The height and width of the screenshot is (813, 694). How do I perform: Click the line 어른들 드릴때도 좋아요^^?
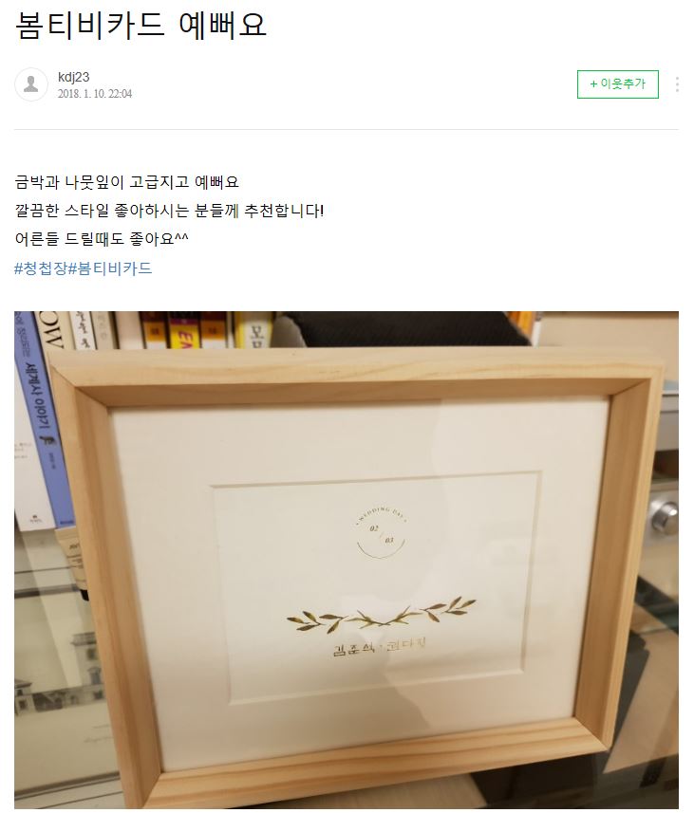tap(102, 238)
